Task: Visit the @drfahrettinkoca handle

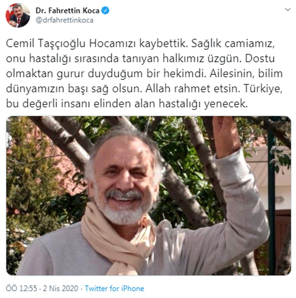Action: pyautogui.click(x=65, y=20)
